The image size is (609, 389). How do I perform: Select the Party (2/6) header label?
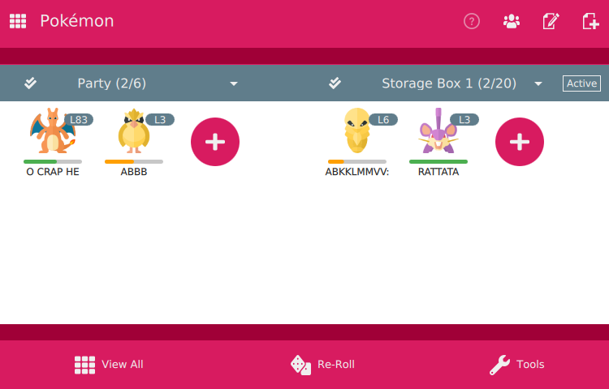pyautogui.click(x=112, y=83)
